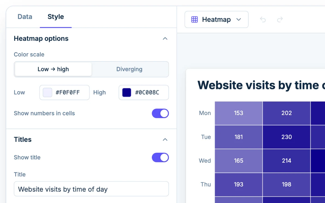Toggle the Show title switch
This screenshot has height=203, width=325.
pyautogui.click(x=160, y=158)
